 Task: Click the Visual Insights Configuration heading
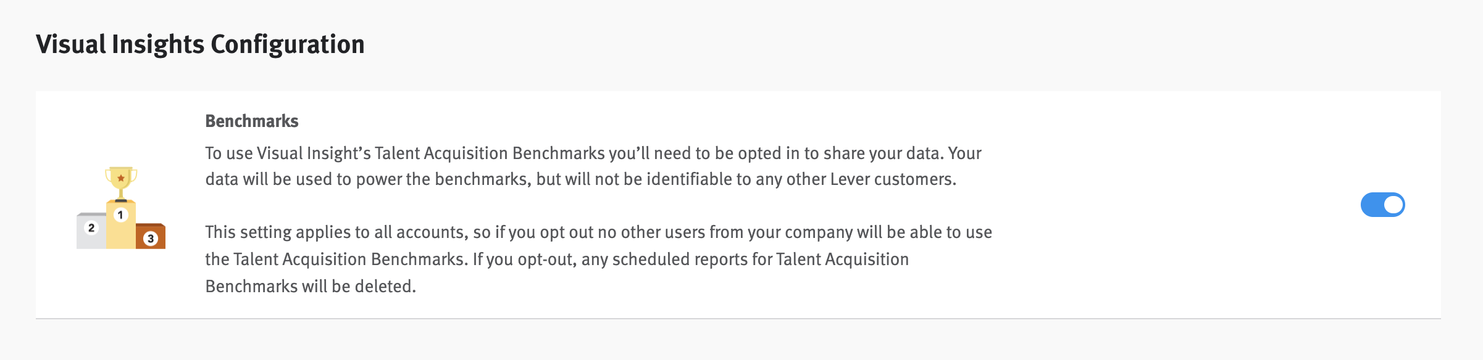pos(200,44)
